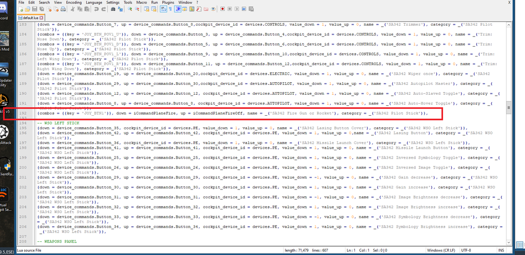
Task: Open the user defined language icon
Action: pos(184,9)
